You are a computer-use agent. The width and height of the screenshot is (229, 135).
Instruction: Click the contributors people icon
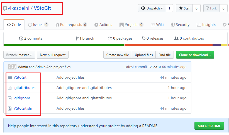point(176,38)
